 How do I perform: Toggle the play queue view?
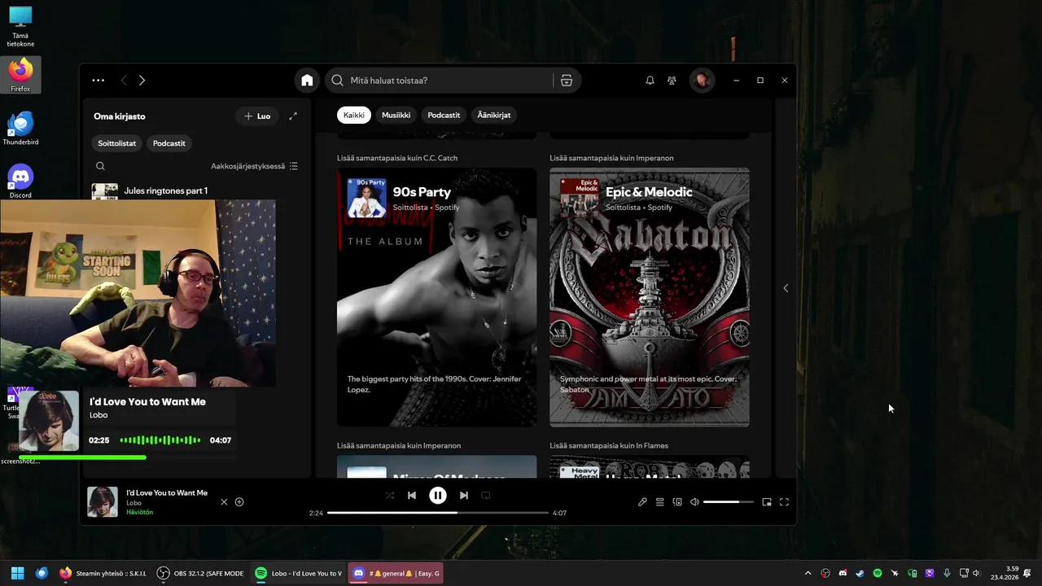(x=660, y=502)
